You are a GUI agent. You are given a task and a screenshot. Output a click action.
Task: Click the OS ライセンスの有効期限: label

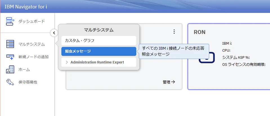244,64
